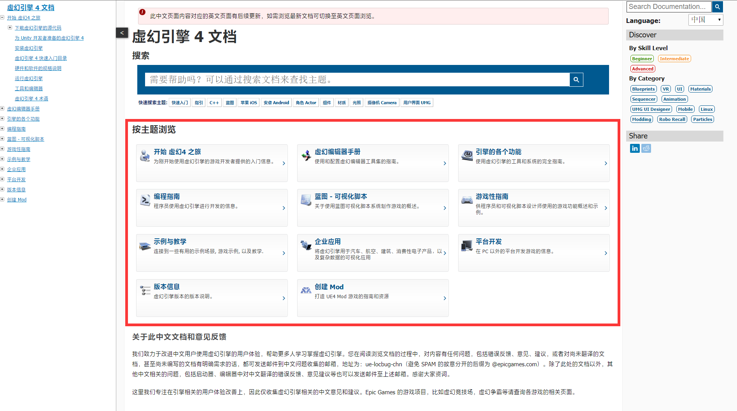737x411 pixels.
Task: Filter by Beginner skill level
Action: (x=642, y=59)
